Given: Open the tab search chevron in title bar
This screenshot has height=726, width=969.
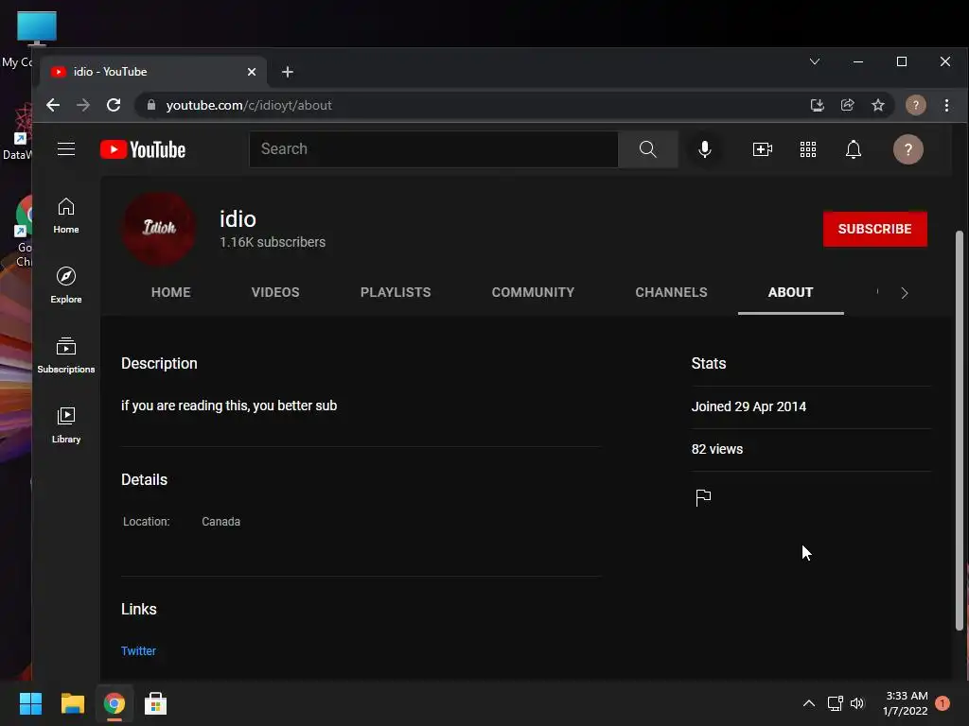Looking at the screenshot, I should pos(815,61).
